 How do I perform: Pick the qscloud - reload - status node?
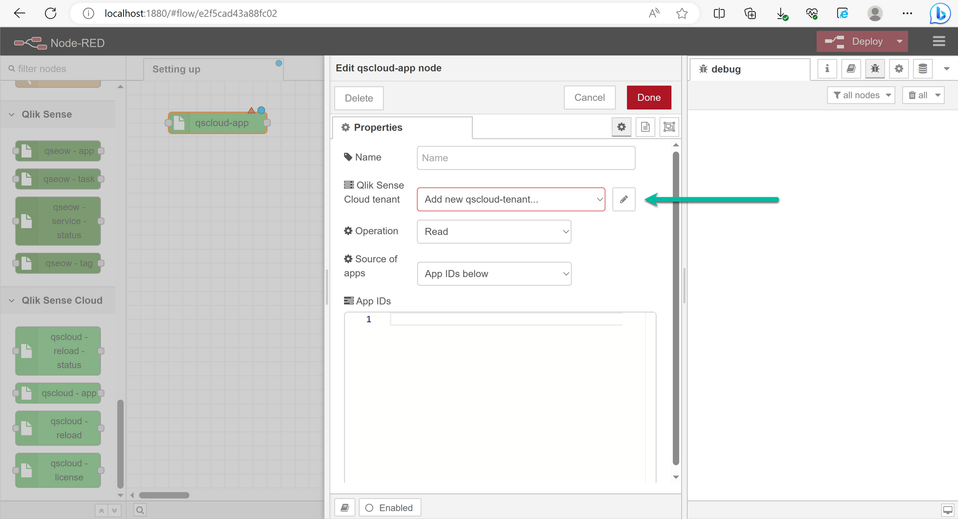click(58, 351)
